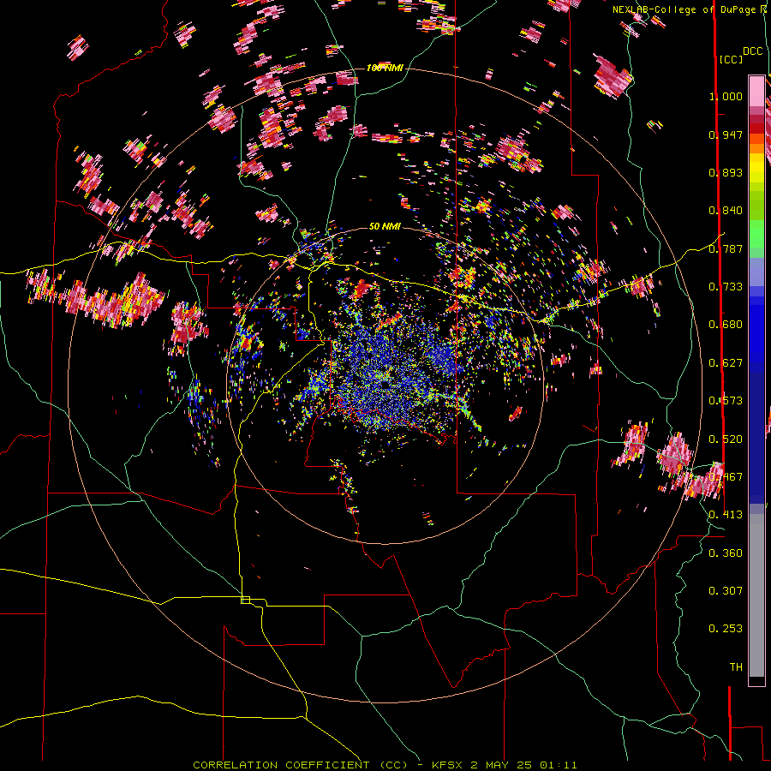Pick the gray lower colorbar segment
This screenshot has width=771, height=771.
point(756,595)
